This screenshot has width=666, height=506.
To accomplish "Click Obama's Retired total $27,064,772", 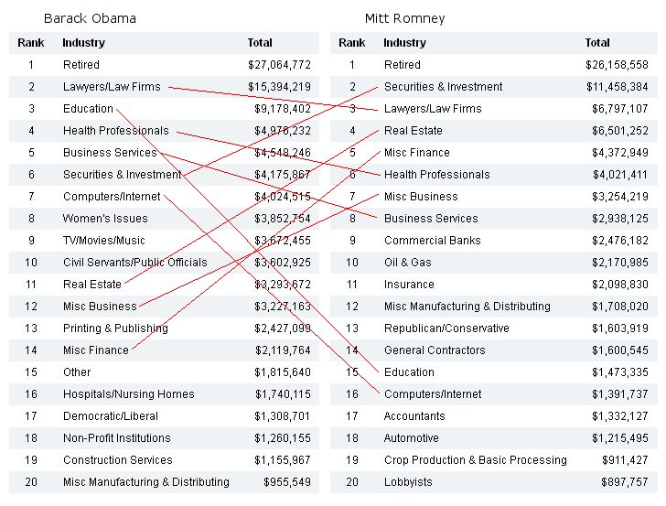I will [x=279, y=65].
